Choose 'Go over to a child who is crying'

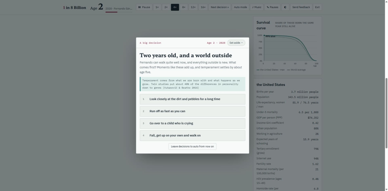(x=192, y=123)
